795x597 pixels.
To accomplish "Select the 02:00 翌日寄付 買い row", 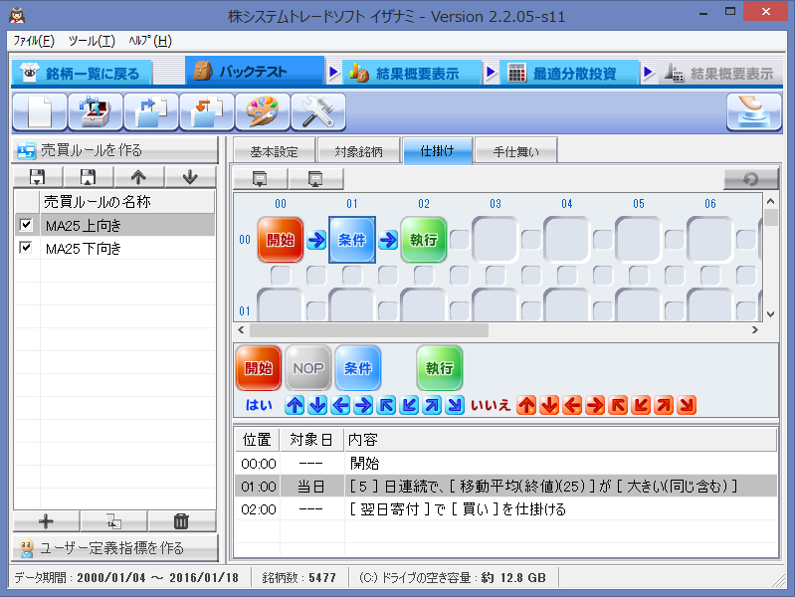I will 506,509.
